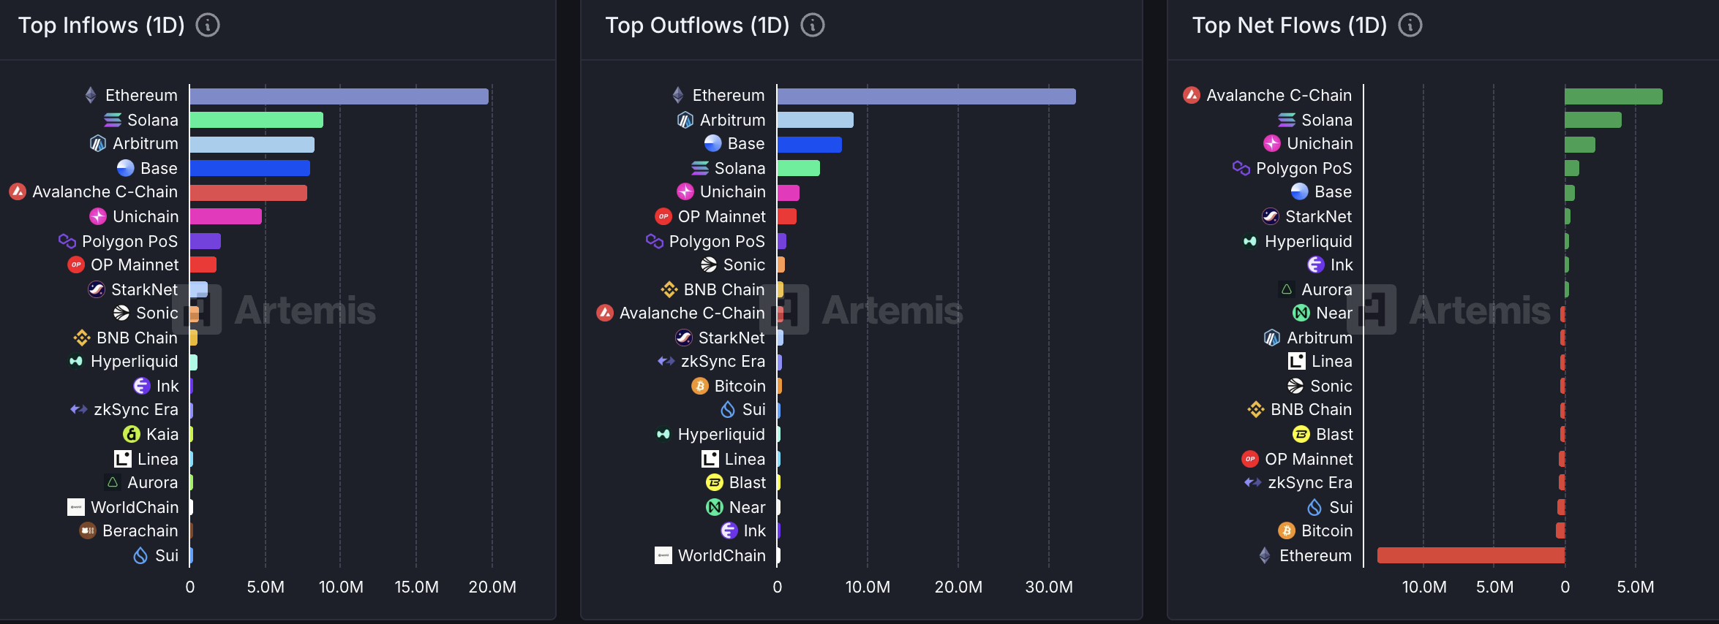Click the Arbitrum logo in Top Inflows
This screenshot has width=1719, height=624.
pos(97,143)
